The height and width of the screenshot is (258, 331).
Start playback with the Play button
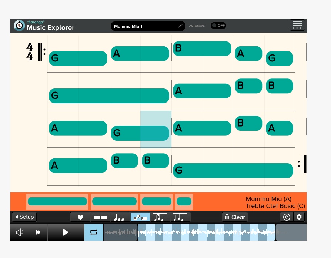tap(66, 232)
